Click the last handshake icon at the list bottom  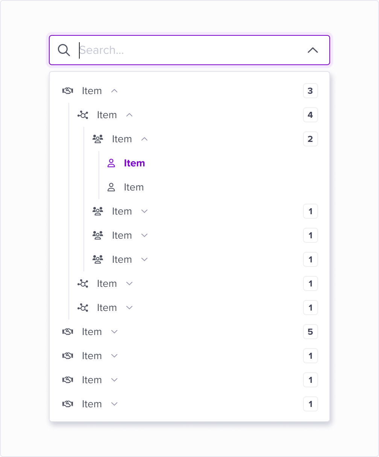[x=68, y=404]
